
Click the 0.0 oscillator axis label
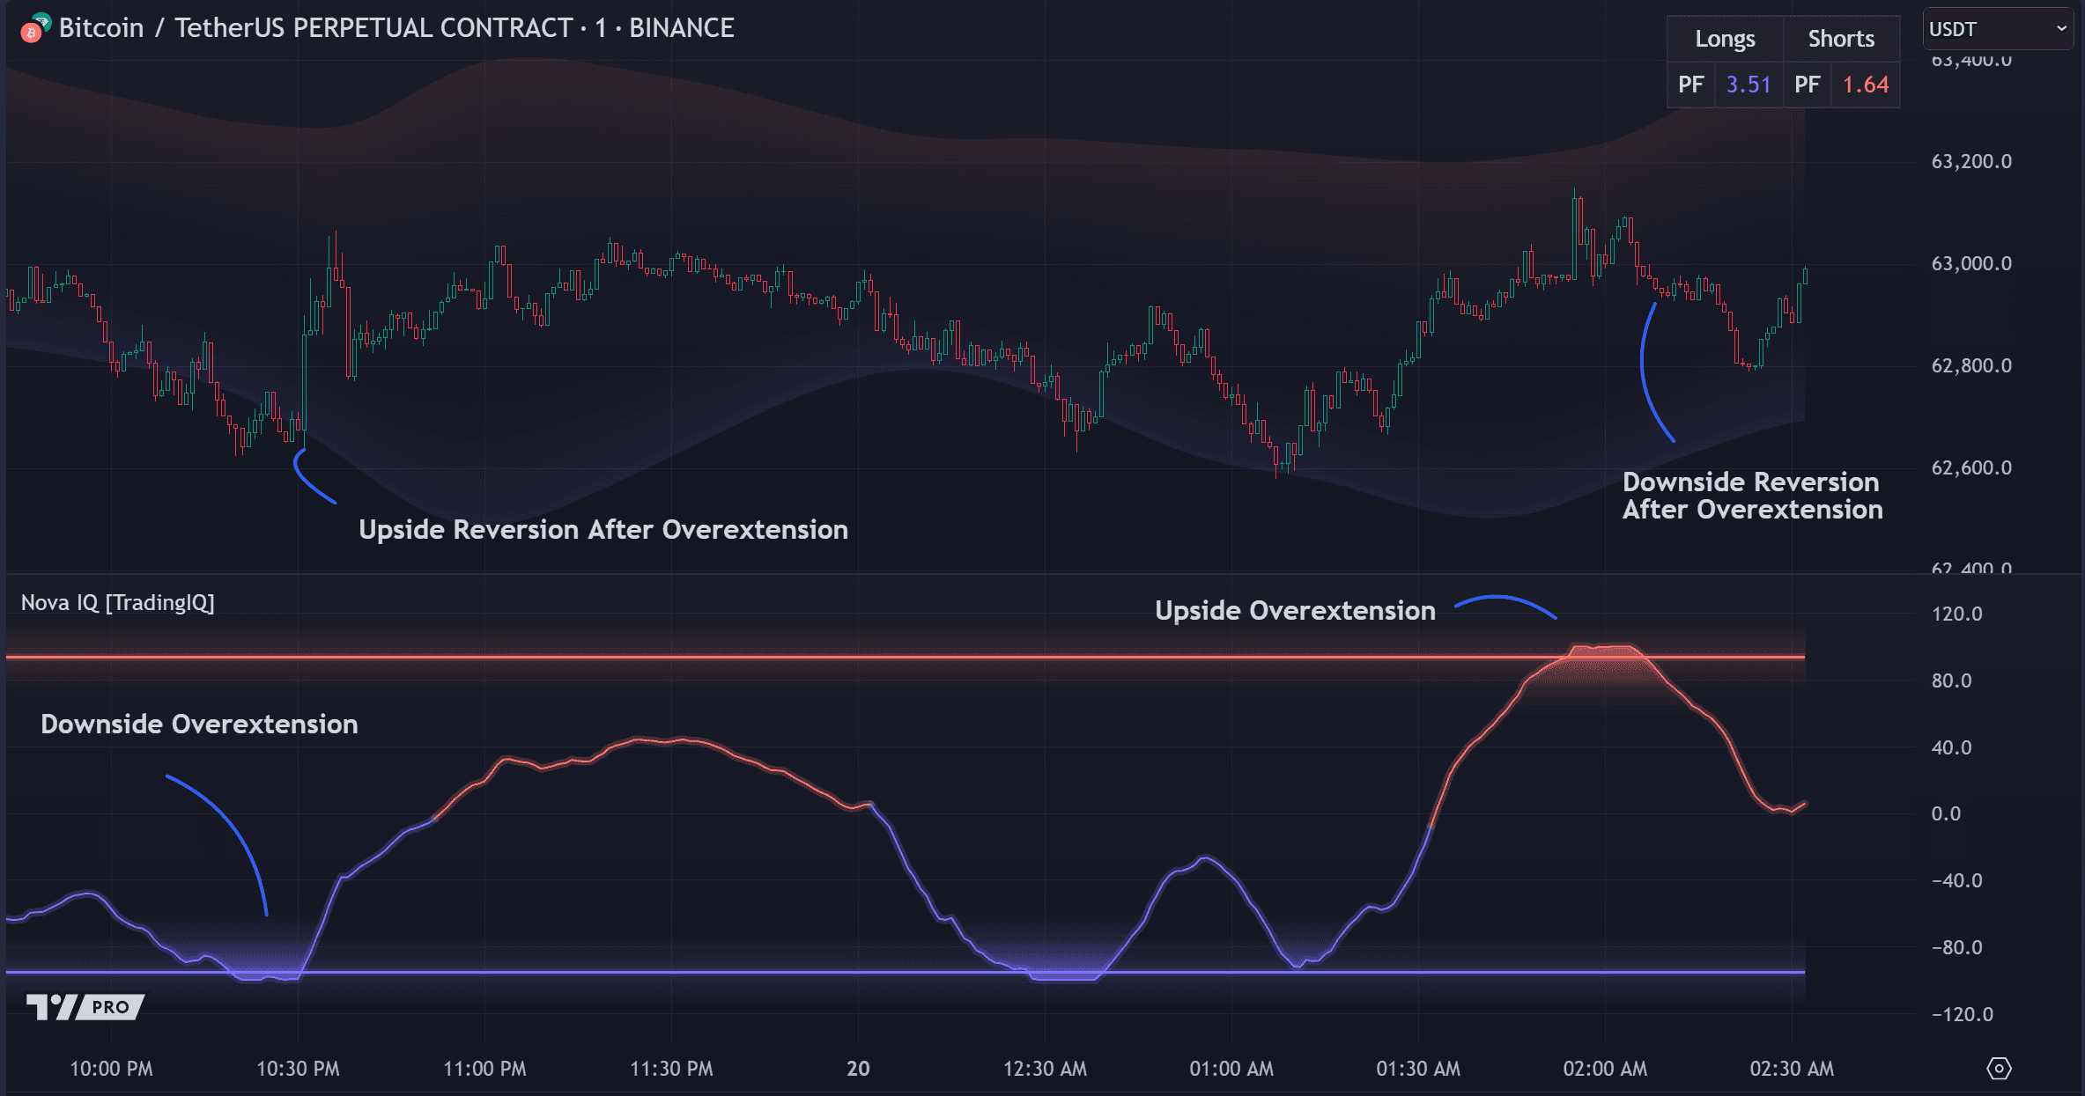click(1946, 813)
